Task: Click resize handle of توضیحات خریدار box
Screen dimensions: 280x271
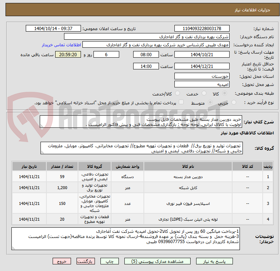Action: (x=13, y=248)
